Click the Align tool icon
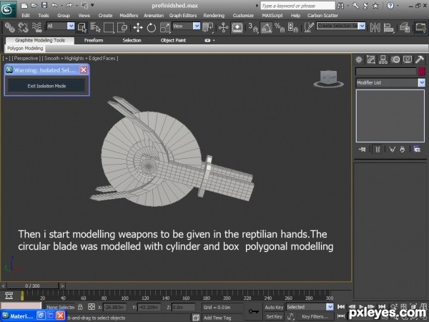 coord(388,27)
